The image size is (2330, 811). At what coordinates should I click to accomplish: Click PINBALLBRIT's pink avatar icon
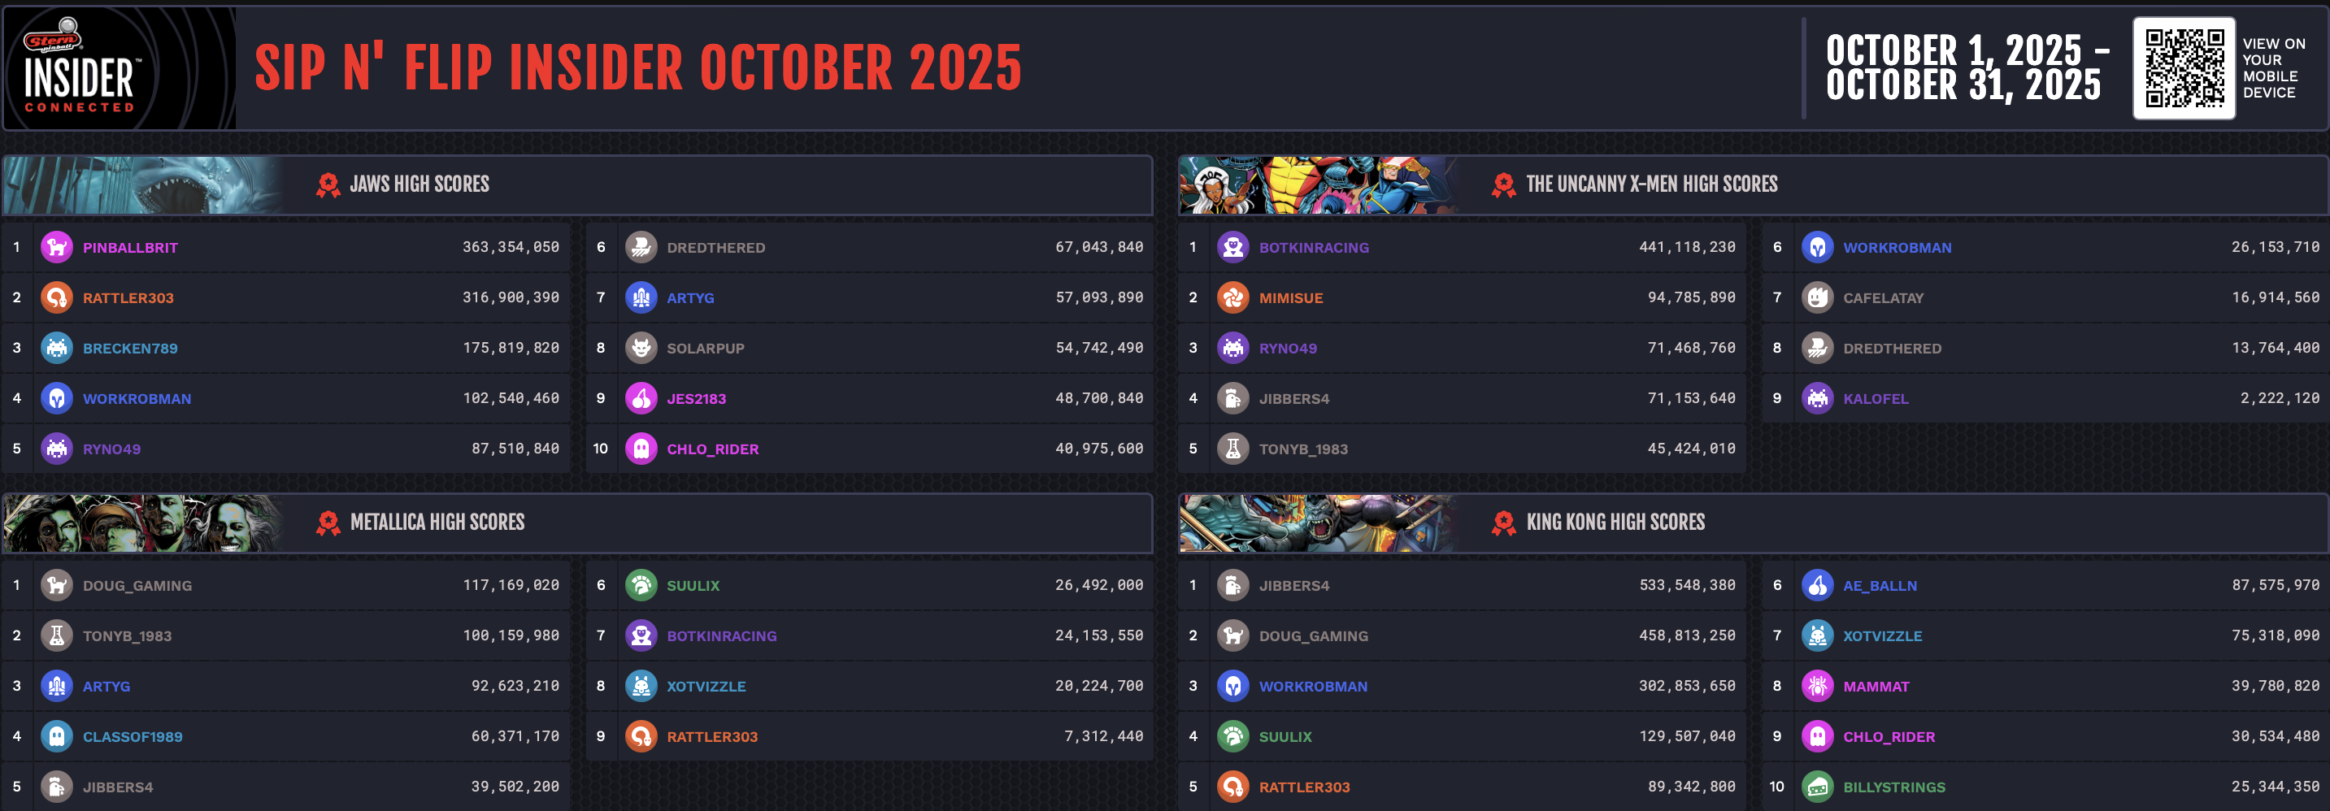(57, 247)
